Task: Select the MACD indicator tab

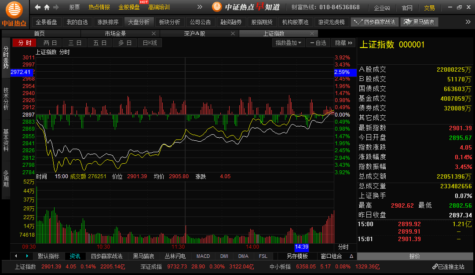Action: pos(203,256)
